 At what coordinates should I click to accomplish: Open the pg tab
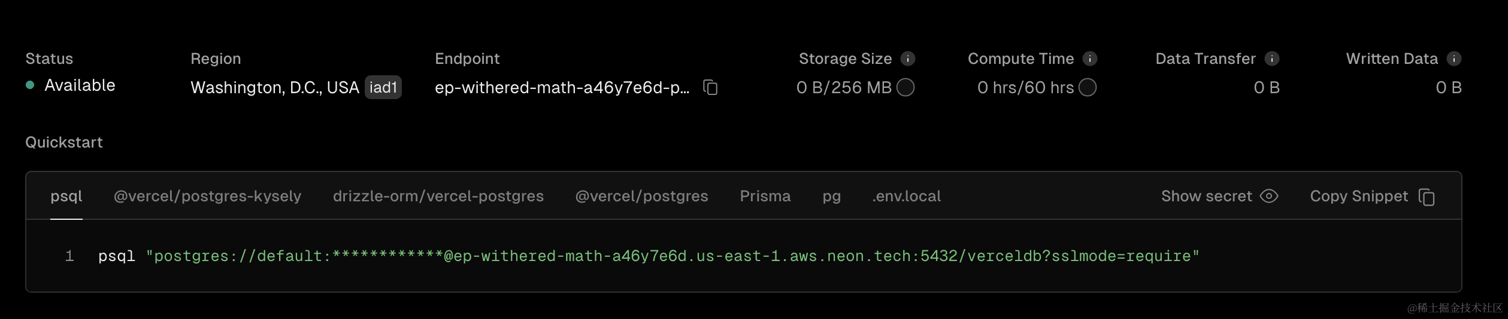tap(831, 196)
